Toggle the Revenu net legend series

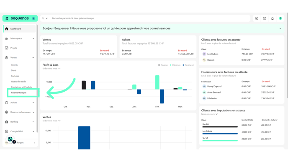point(188,65)
